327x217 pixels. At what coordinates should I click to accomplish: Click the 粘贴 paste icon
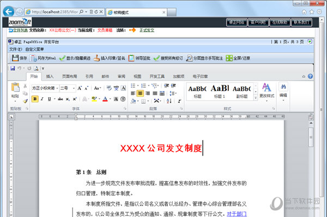15,87
